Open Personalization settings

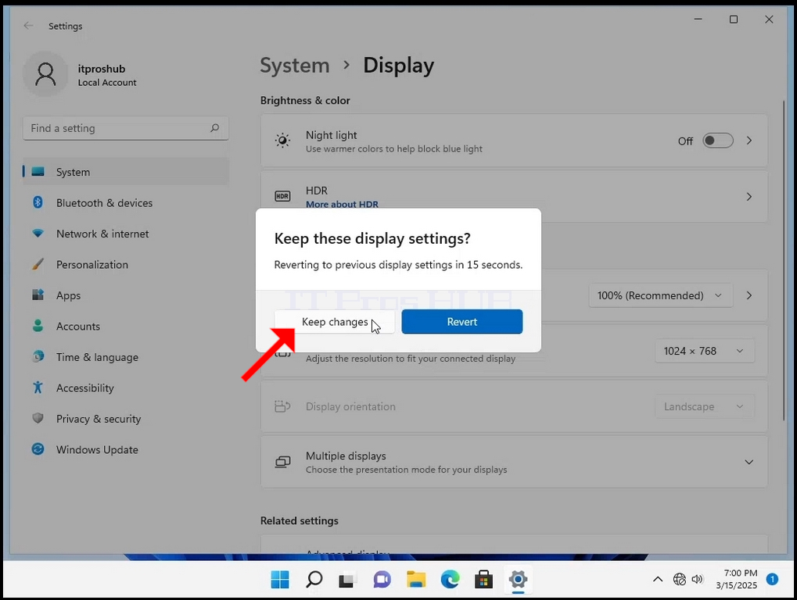click(x=126, y=265)
